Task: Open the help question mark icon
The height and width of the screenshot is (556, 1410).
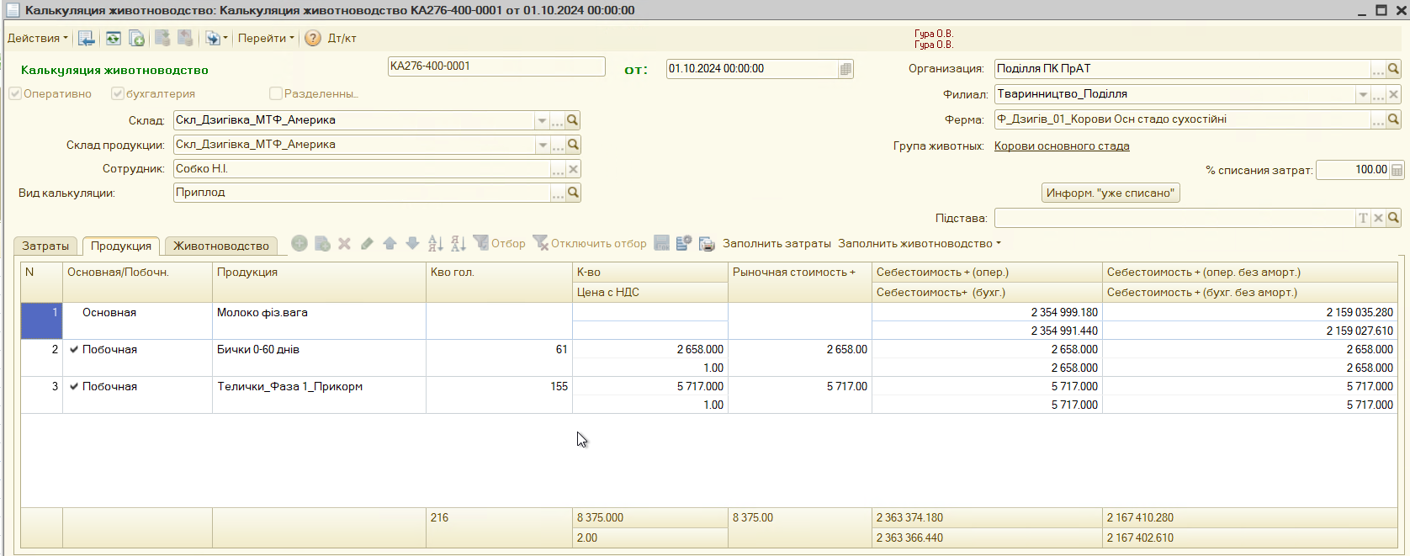Action: [x=313, y=39]
